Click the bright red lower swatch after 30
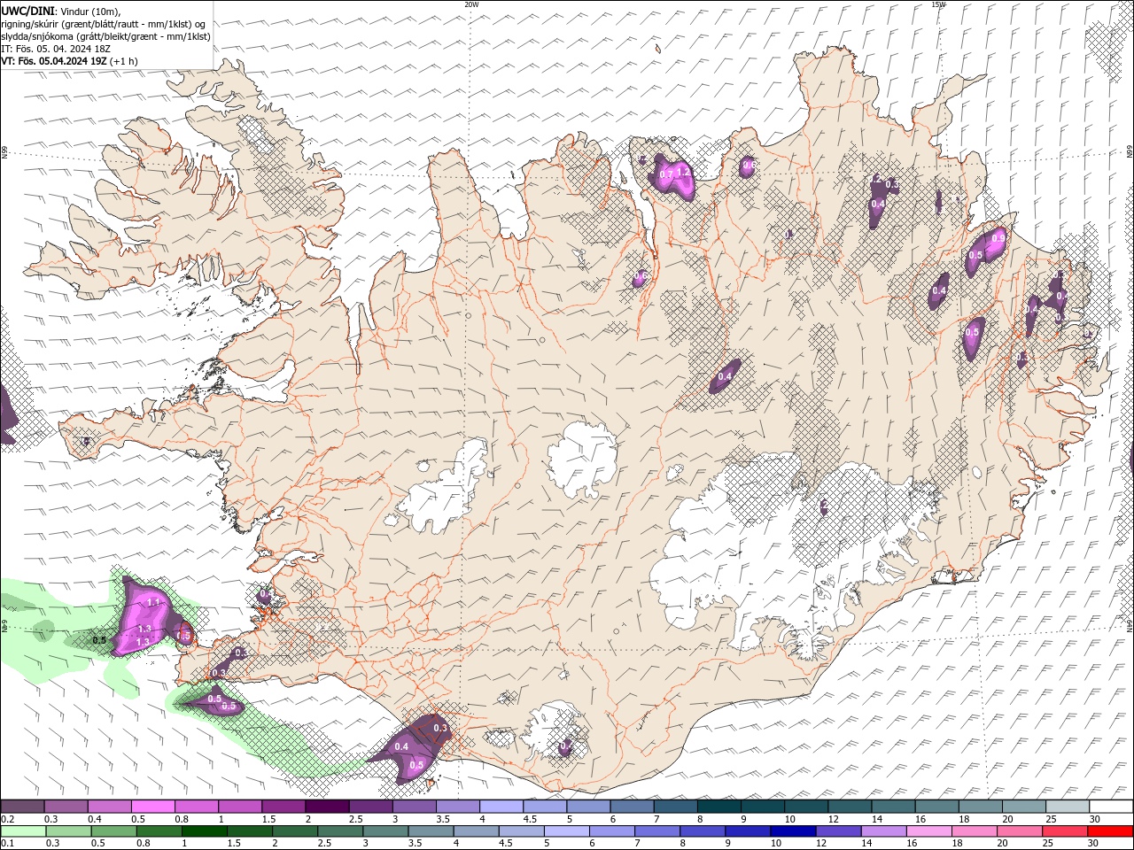 (1111, 831)
